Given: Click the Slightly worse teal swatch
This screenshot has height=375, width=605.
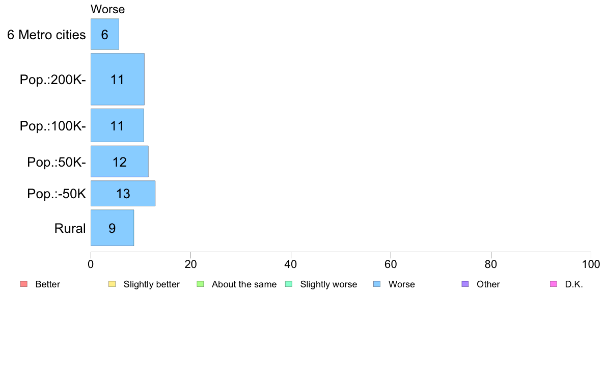Looking at the screenshot, I should click(x=289, y=284).
